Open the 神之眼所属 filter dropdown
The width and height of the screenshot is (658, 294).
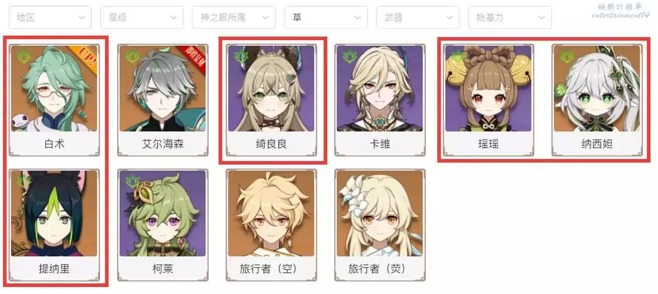(x=234, y=17)
